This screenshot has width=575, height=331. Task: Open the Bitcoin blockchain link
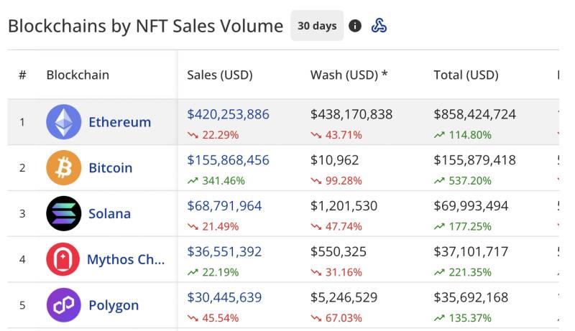pos(111,168)
